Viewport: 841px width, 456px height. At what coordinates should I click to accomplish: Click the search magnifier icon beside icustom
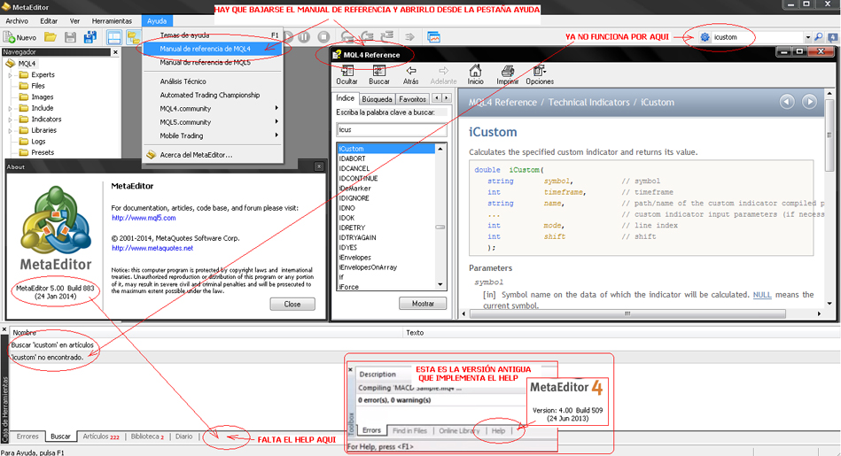(818, 37)
